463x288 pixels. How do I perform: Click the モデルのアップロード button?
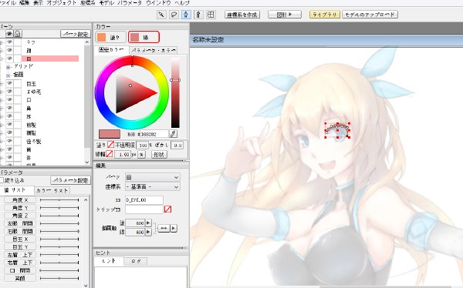pos(370,14)
